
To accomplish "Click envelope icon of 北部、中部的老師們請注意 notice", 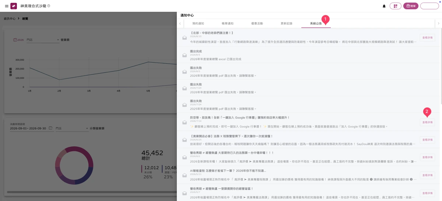I will pos(185,38).
